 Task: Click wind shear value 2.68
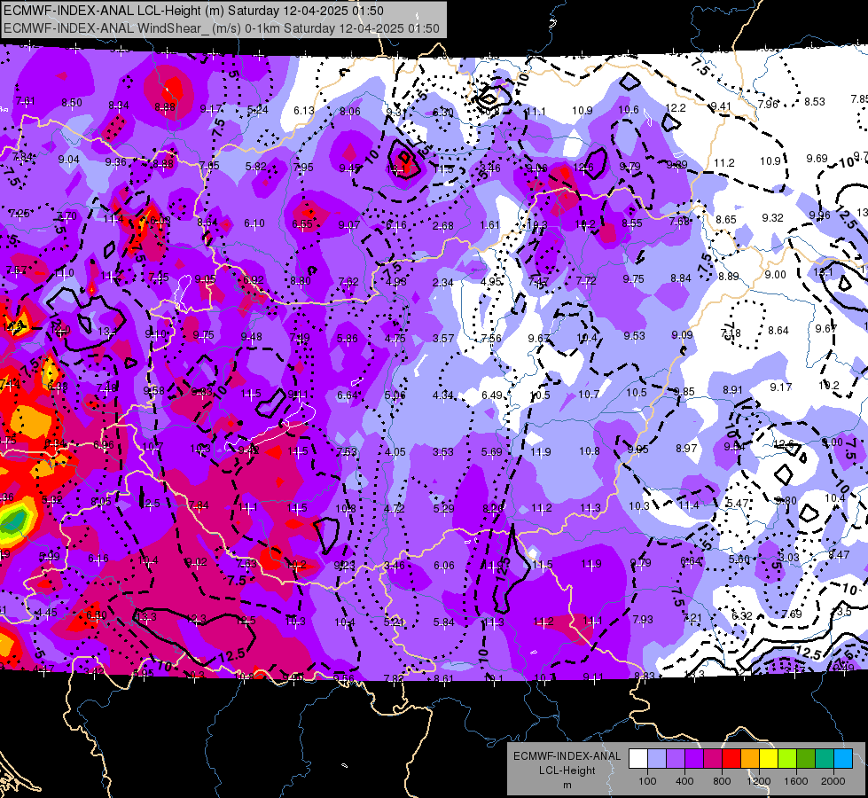coord(442,225)
